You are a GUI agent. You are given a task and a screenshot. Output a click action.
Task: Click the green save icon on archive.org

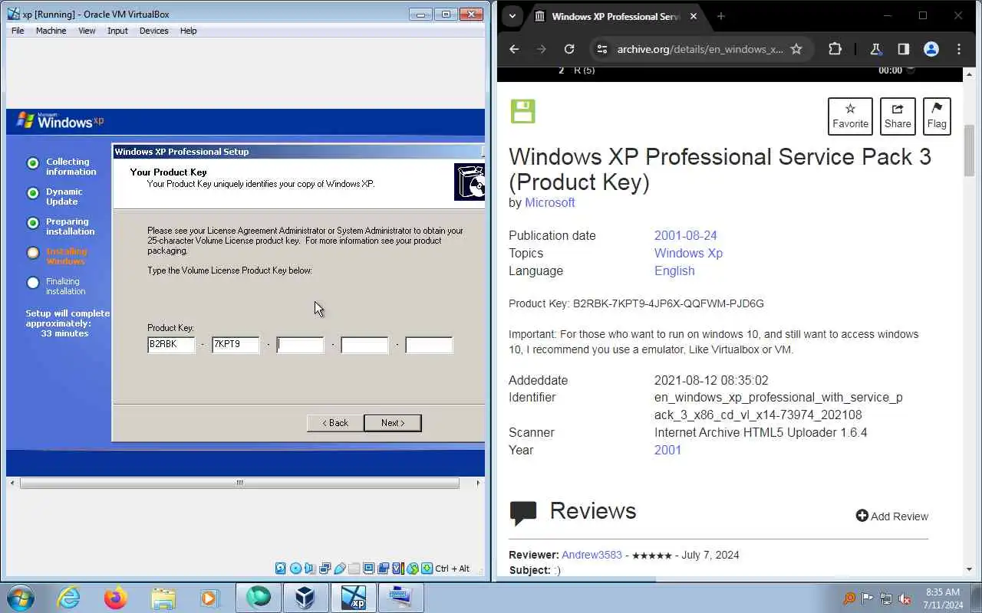[x=522, y=111]
